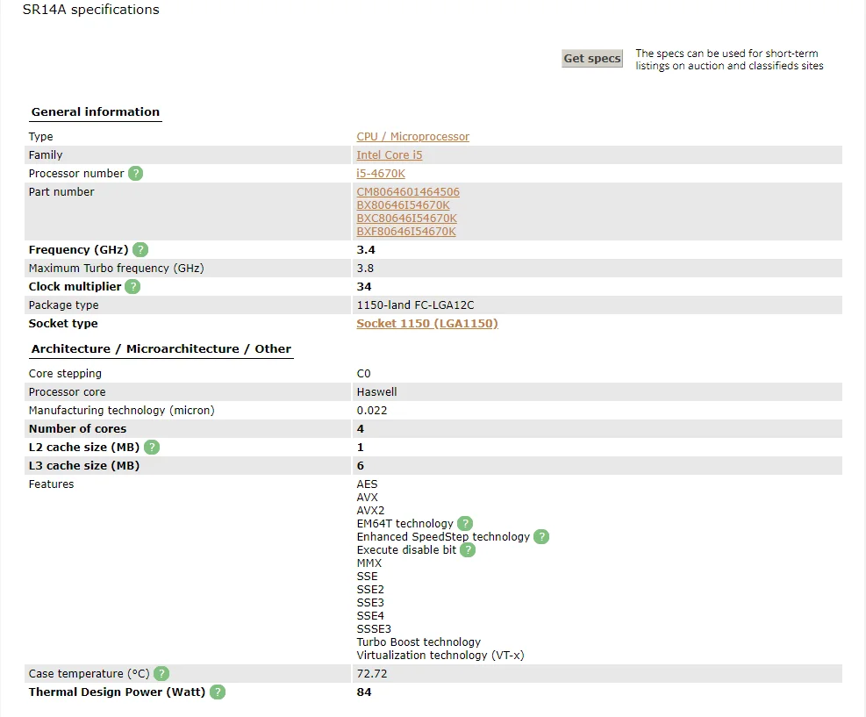Click the Get specs button
866x717 pixels.
click(592, 59)
